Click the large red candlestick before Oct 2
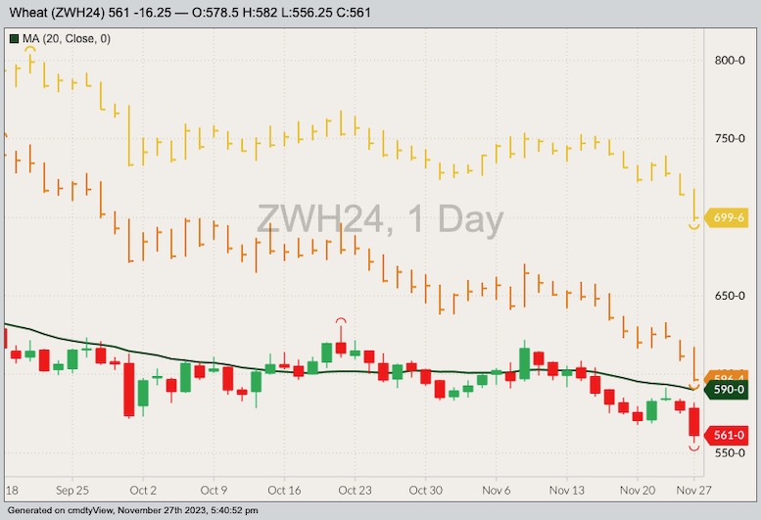The height and width of the screenshot is (520, 761). [x=129, y=390]
